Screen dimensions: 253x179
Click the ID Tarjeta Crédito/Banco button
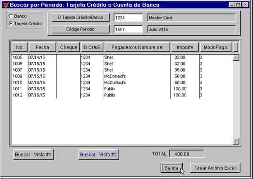click(81, 18)
